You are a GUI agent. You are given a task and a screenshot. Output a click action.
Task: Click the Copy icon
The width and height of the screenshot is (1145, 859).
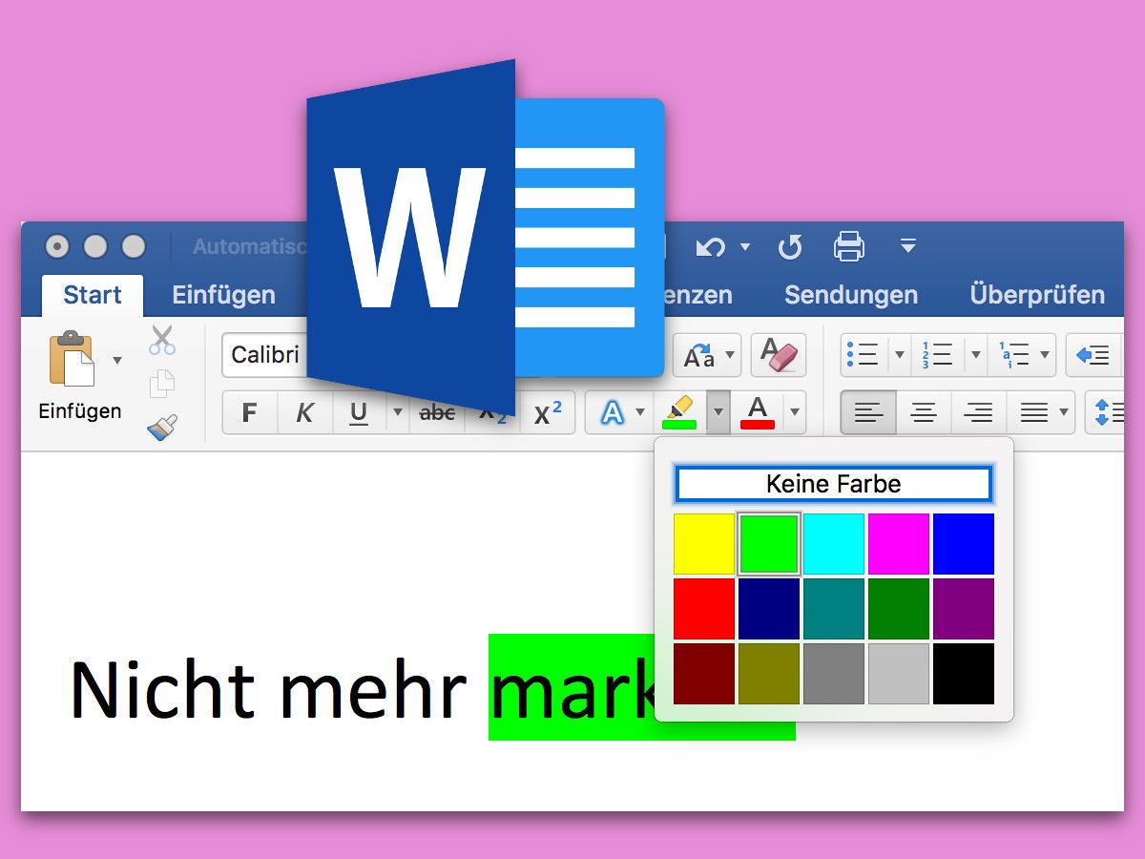[x=162, y=384]
